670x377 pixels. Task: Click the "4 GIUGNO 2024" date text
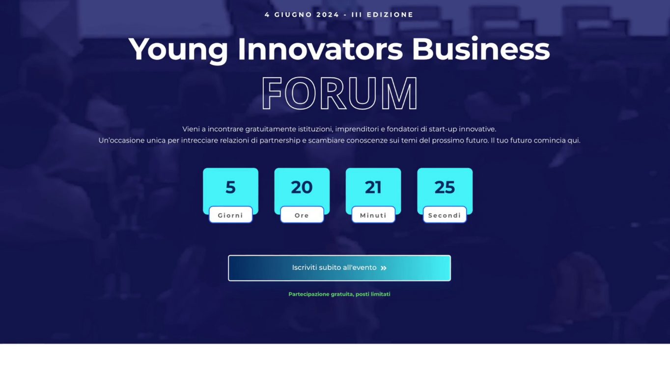pos(302,15)
